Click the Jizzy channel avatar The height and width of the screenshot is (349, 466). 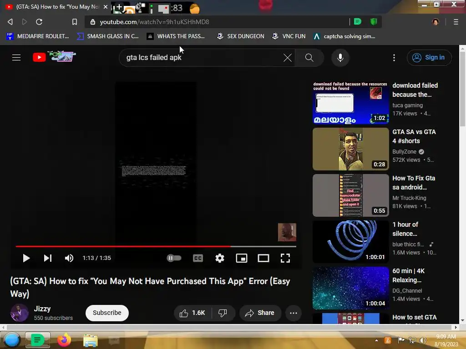coord(20,313)
